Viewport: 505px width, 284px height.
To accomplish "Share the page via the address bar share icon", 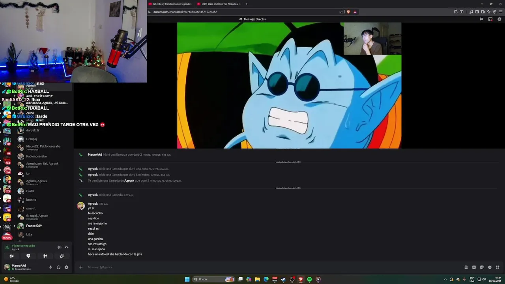I will pyautogui.click(x=341, y=12).
